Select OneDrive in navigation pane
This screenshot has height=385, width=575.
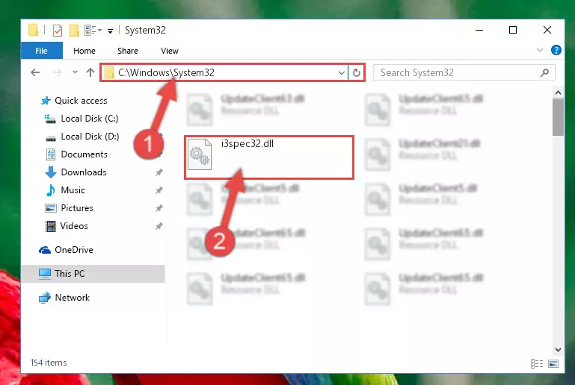74,250
